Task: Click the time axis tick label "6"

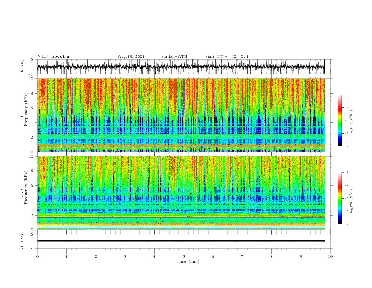Action: click(213, 256)
